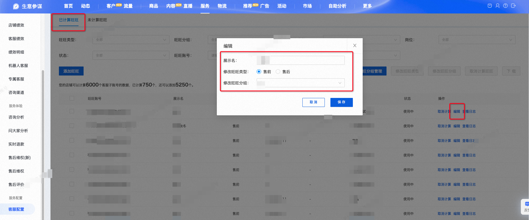Viewport: 529px width, 220px height.
Task: Open 咨询渠道 in the sidebar
Action: click(x=16, y=92)
